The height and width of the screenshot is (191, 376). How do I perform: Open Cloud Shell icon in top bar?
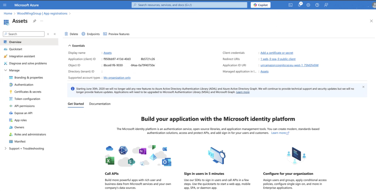pyautogui.click(x=290, y=5)
